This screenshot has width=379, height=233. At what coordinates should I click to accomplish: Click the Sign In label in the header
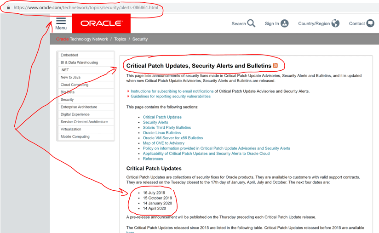272,23
